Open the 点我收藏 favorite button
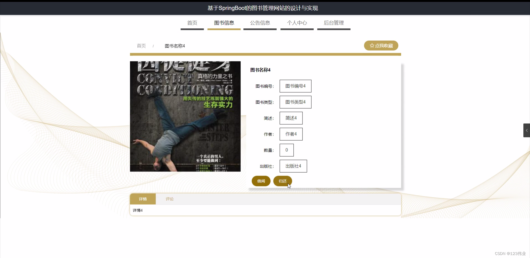Viewport: 530px width, 258px height. click(381, 45)
